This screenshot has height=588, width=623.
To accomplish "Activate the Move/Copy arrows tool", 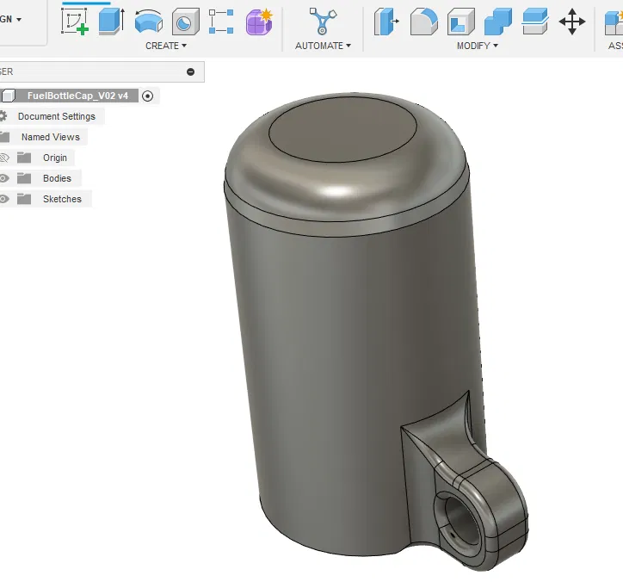I will point(571,22).
